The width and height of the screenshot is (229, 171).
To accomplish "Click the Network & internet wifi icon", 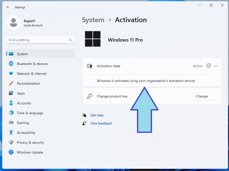I will pyautogui.click(x=11, y=74).
